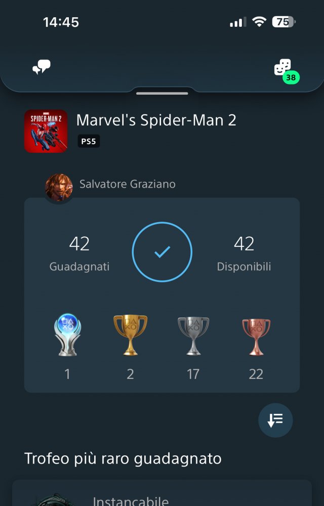Screen dimensions: 324x506
Task: Tap the platinum trophy icon
Action: coord(67,334)
